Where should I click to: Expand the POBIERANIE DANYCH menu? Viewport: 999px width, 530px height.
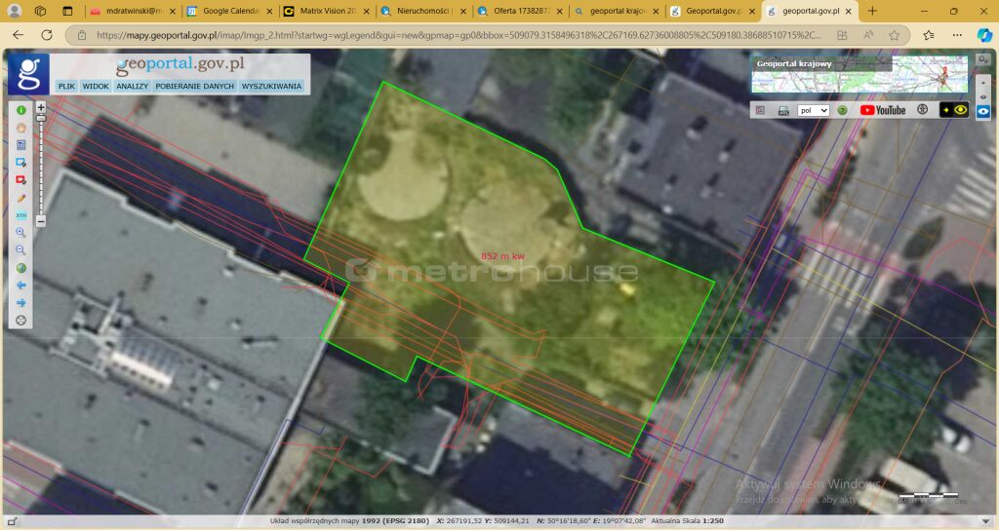[x=194, y=86]
